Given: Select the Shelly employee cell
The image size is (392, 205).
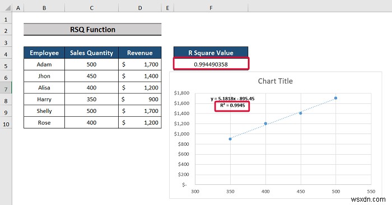Looking at the screenshot, I should pyautogui.click(x=44, y=111).
